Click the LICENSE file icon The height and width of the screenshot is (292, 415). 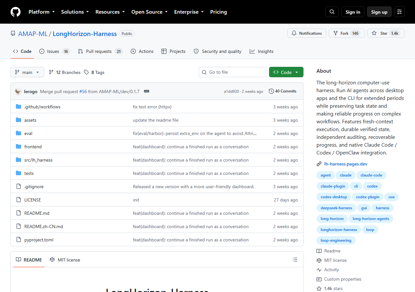tap(18, 200)
